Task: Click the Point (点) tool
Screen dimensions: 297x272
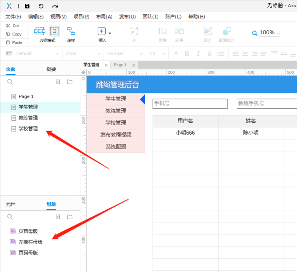Action: (x=134, y=31)
